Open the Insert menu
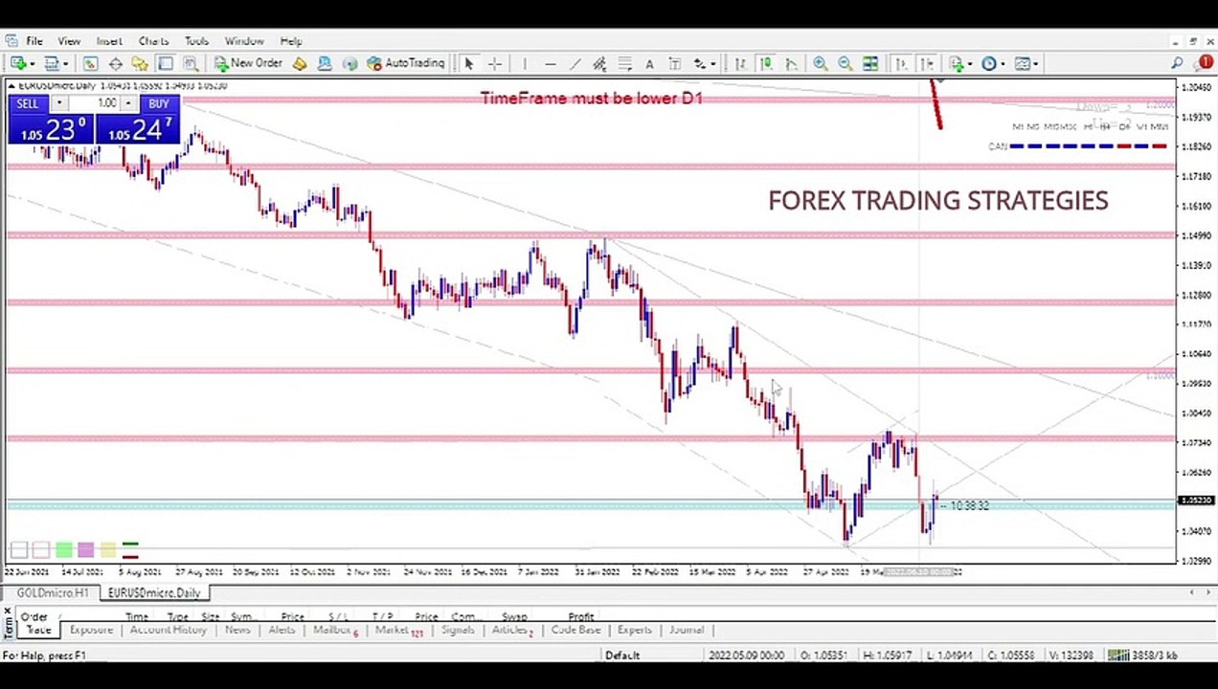The width and height of the screenshot is (1218, 689). coord(109,41)
